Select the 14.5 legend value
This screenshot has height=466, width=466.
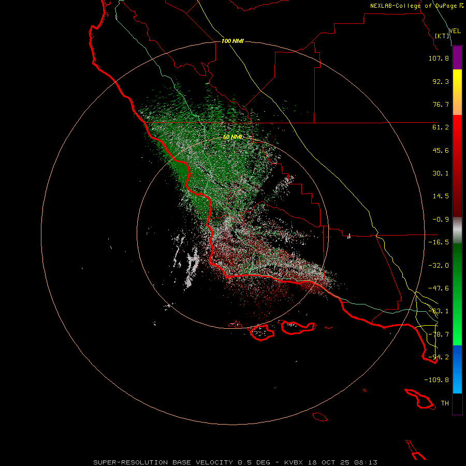click(x=441, y=196)
